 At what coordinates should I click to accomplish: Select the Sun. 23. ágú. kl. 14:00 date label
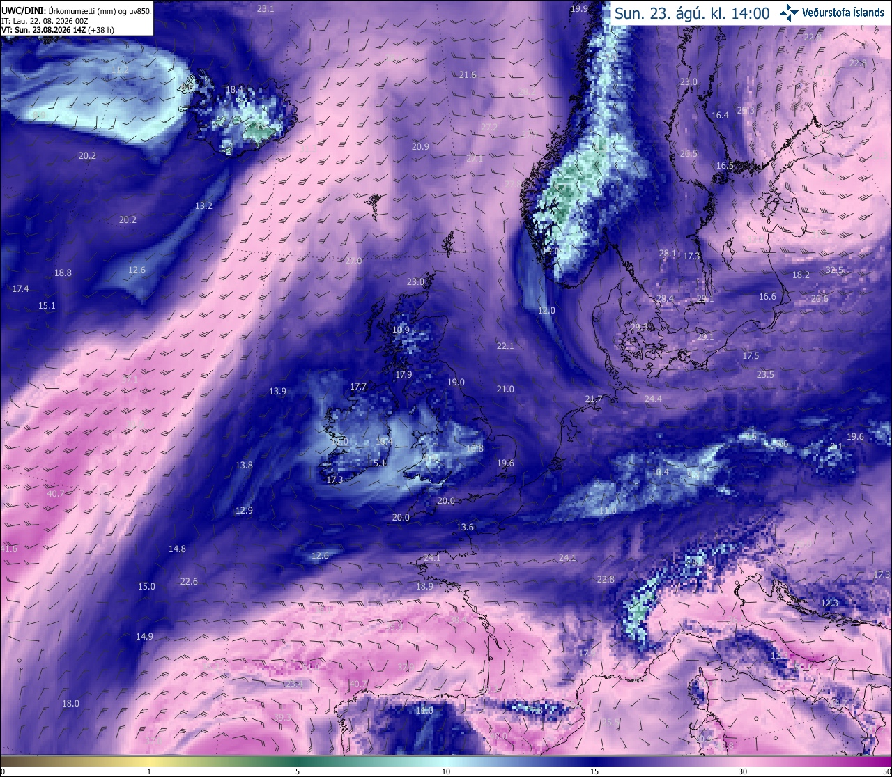(x=691, y=13)
